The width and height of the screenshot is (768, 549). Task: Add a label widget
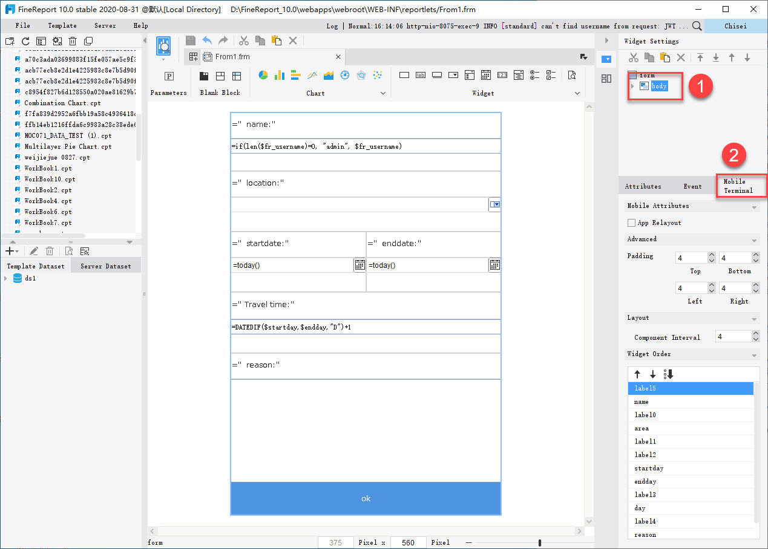point(421,75)
